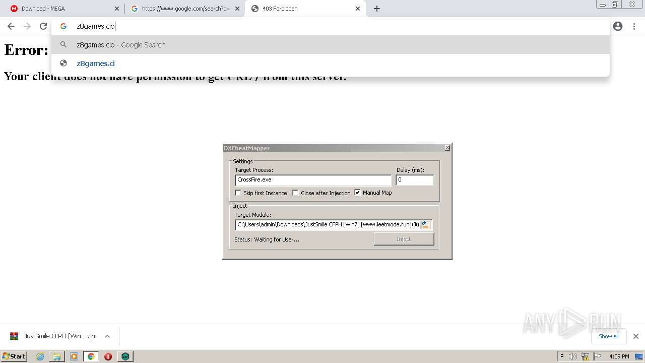Click the dark green app taskbar icon
Viewport: 645px width, 363px height.
[125, 356]
